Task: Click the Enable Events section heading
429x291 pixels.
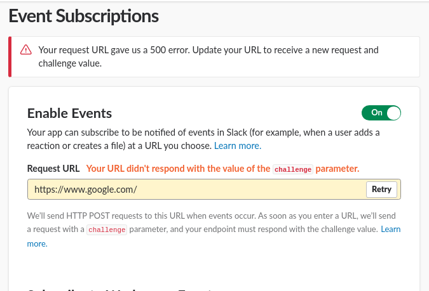Action: click(69, 113)
